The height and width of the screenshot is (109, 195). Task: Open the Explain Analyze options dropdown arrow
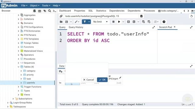tap(138, 22)
